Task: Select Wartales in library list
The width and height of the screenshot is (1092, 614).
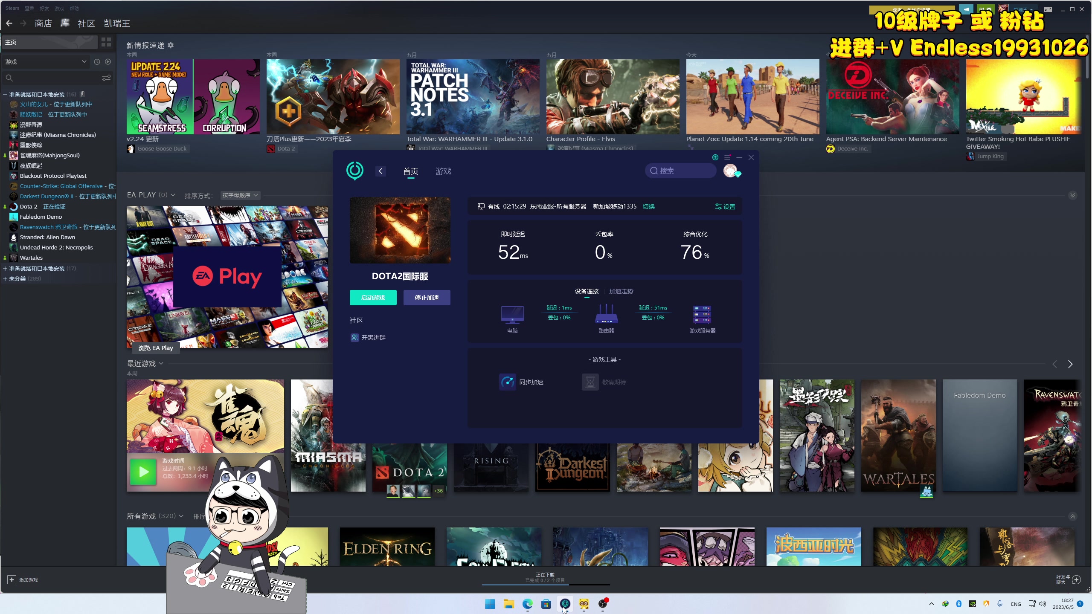Action: 31,258
